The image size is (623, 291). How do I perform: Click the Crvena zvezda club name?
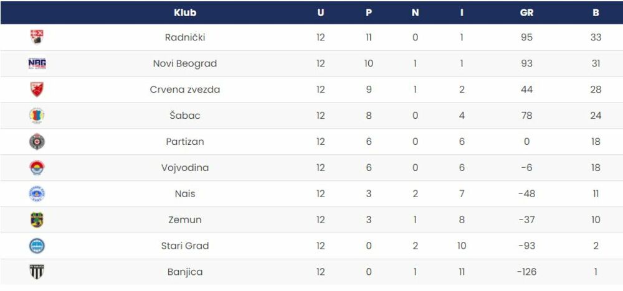(185, 90)
